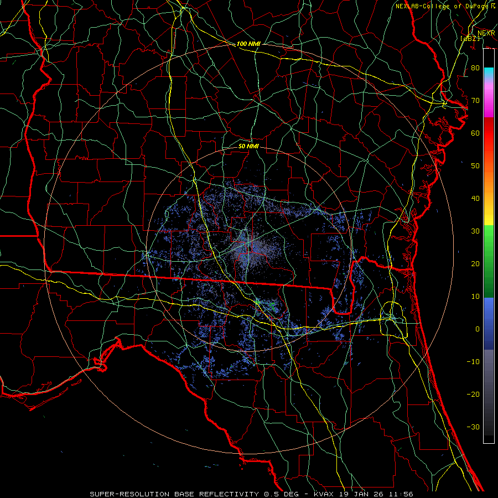Click the "50 NMI" range ring label
This screenshot has height=498, width=498.
pos(248,146)
